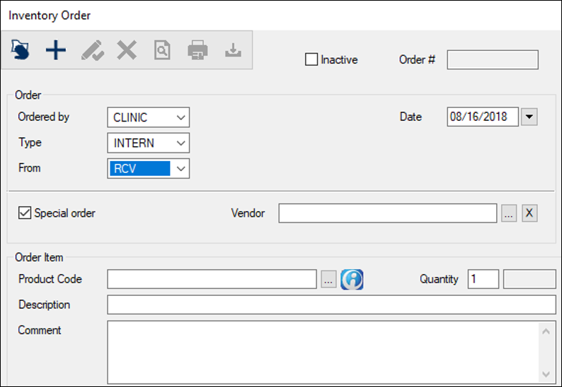Click into the Quantity field

click(483, 280)
